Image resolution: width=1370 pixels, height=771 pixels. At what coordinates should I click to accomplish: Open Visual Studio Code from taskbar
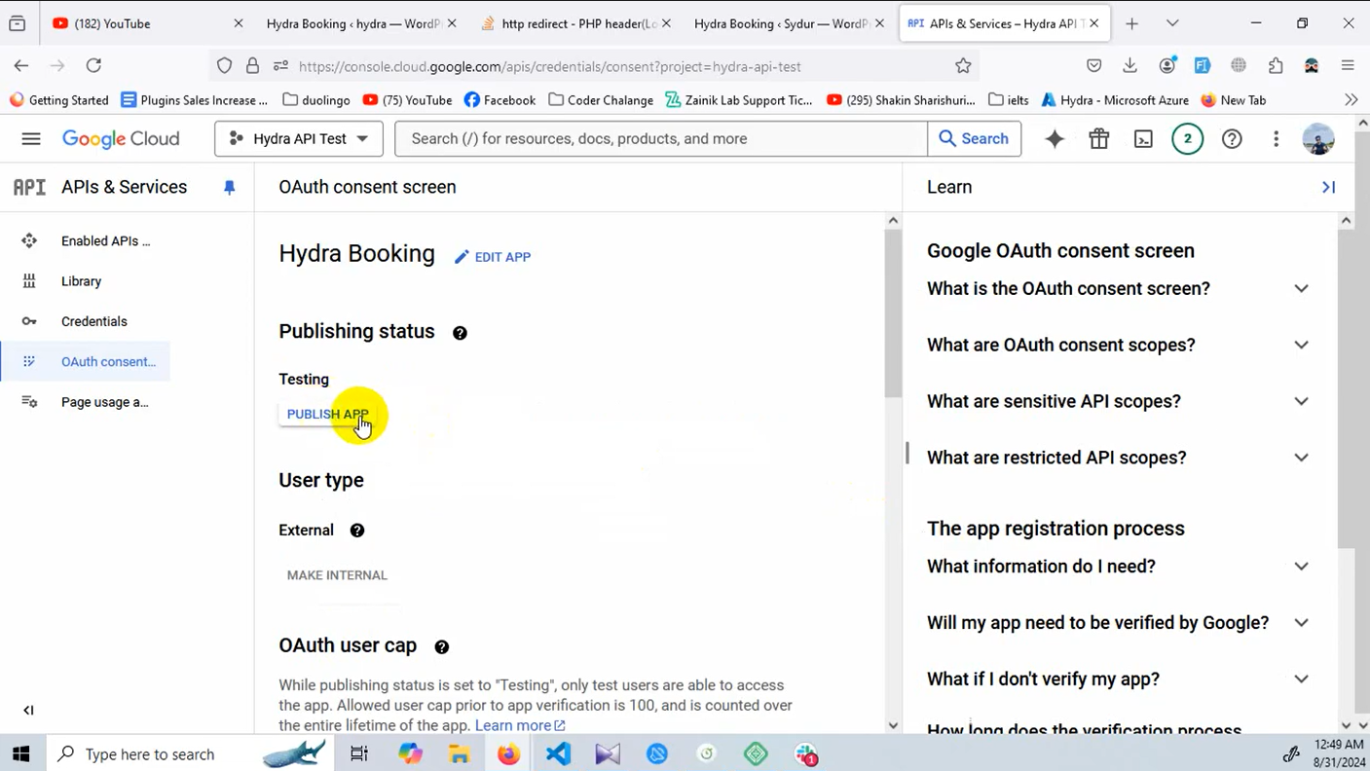[558, 753]
